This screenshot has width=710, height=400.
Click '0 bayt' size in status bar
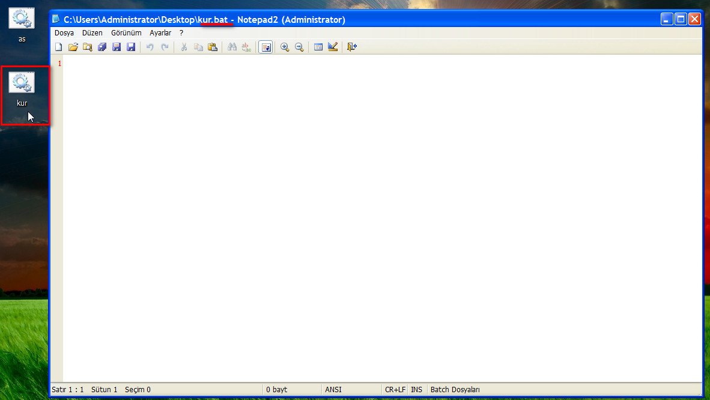[277, 390]
